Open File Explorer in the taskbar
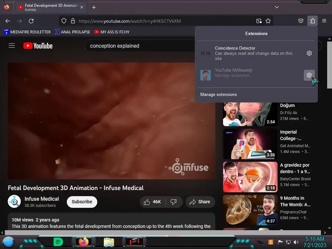The height and width of the screenshot is (249, 332). tap(109, 242)
